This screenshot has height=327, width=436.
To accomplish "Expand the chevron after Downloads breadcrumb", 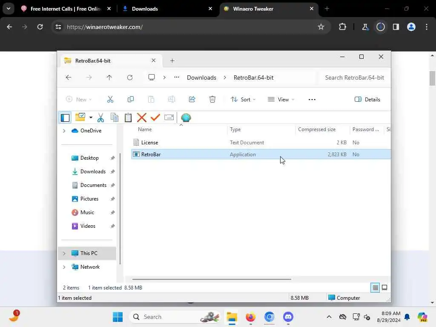I will coord(225,77).
